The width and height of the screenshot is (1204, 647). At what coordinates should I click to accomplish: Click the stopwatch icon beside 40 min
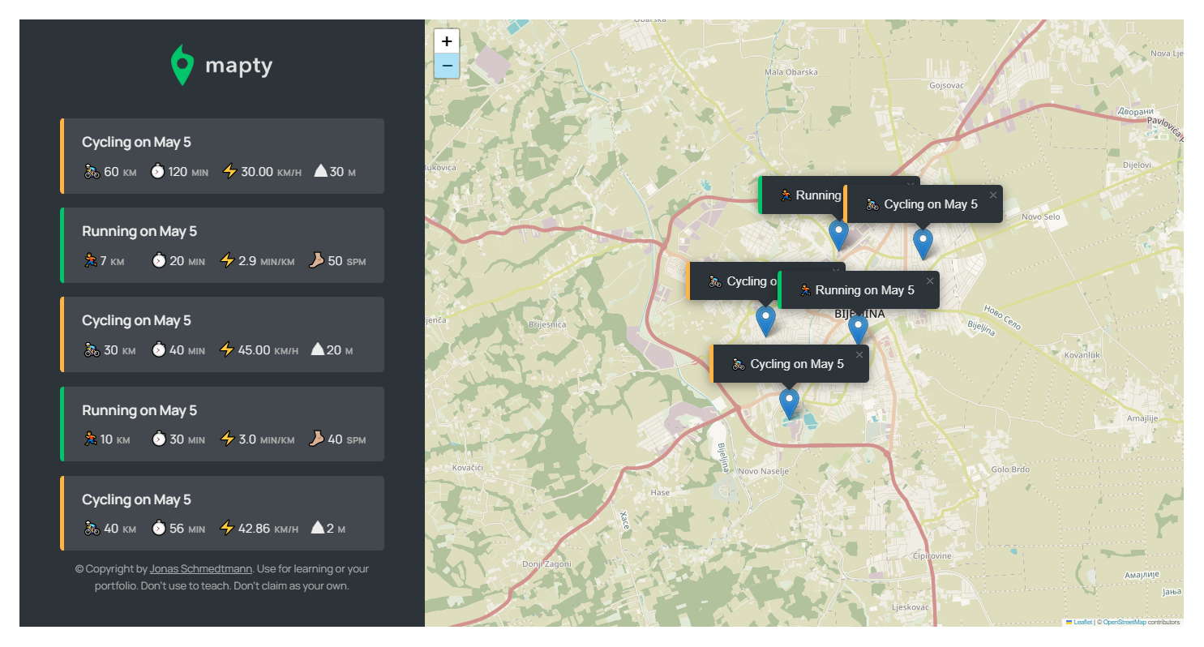click(158, 350)
